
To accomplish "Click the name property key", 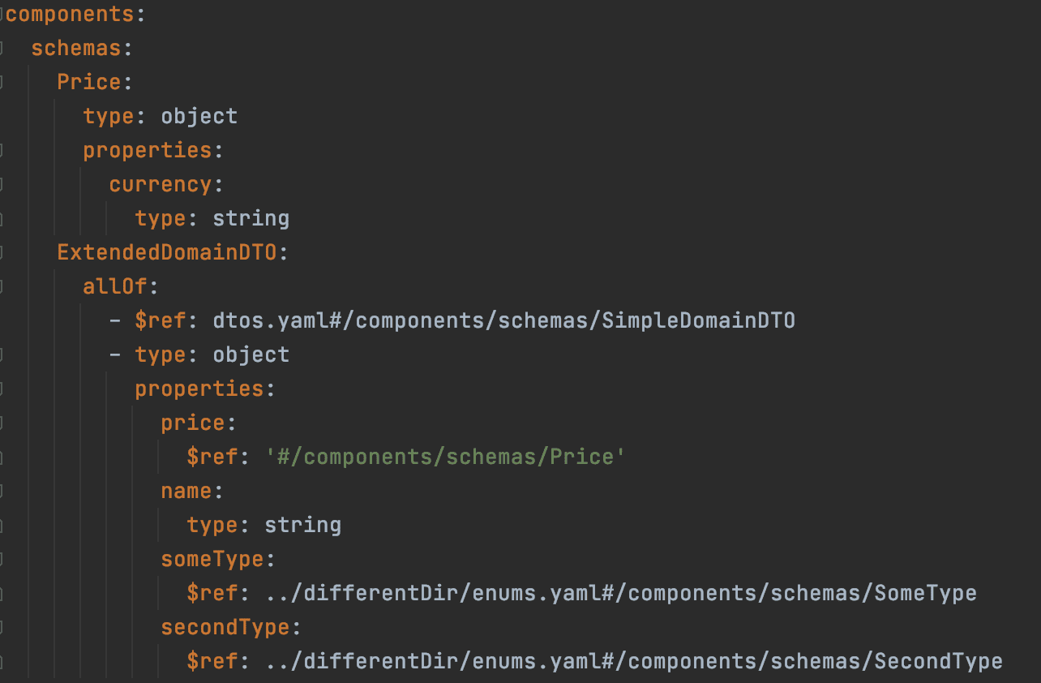I will tap(186, 491).
